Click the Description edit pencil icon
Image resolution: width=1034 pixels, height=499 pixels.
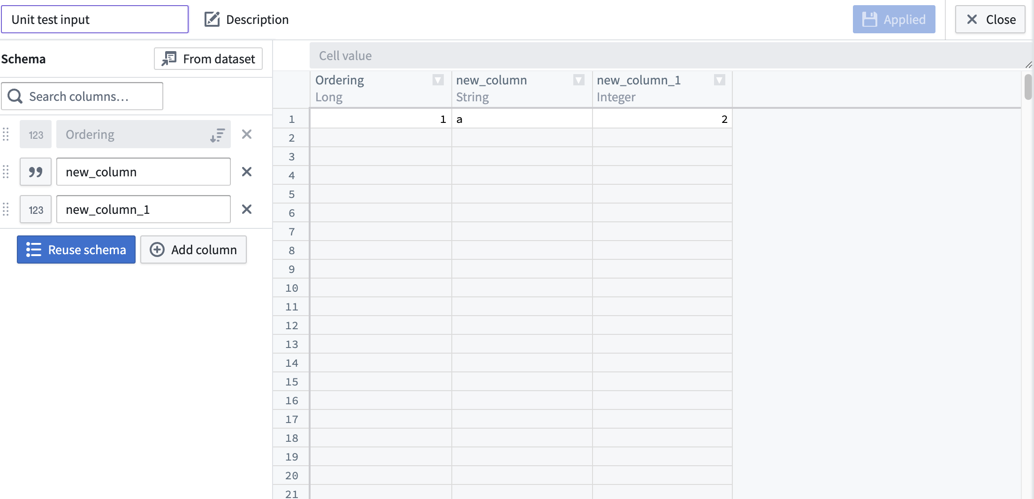(212, 19)
